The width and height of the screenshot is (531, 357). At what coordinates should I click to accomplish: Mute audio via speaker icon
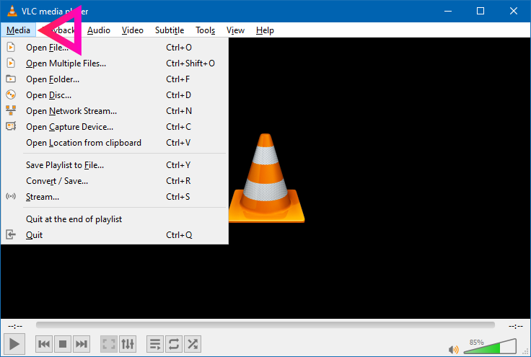454,350
